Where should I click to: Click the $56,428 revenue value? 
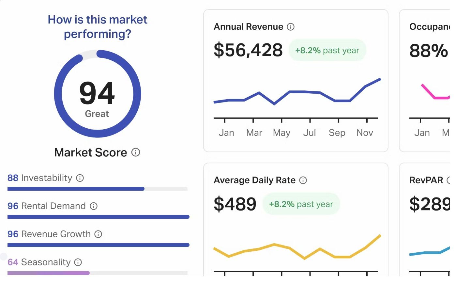pyautogui.click(x=248, y=50)
